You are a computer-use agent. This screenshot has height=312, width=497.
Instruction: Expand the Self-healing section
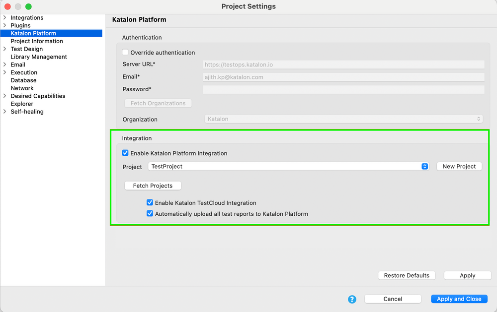pyautogui.click(x=5, y=112)
